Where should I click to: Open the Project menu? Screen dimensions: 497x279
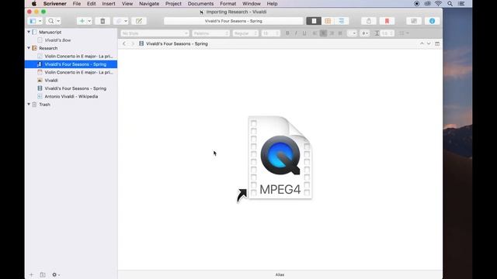point(173,4)
